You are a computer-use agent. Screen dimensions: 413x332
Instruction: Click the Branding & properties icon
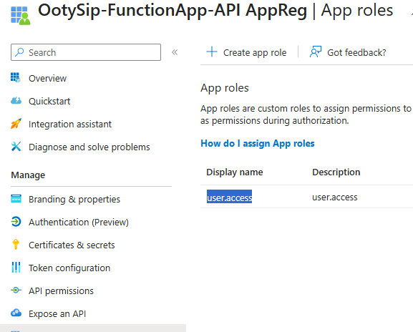16,199
